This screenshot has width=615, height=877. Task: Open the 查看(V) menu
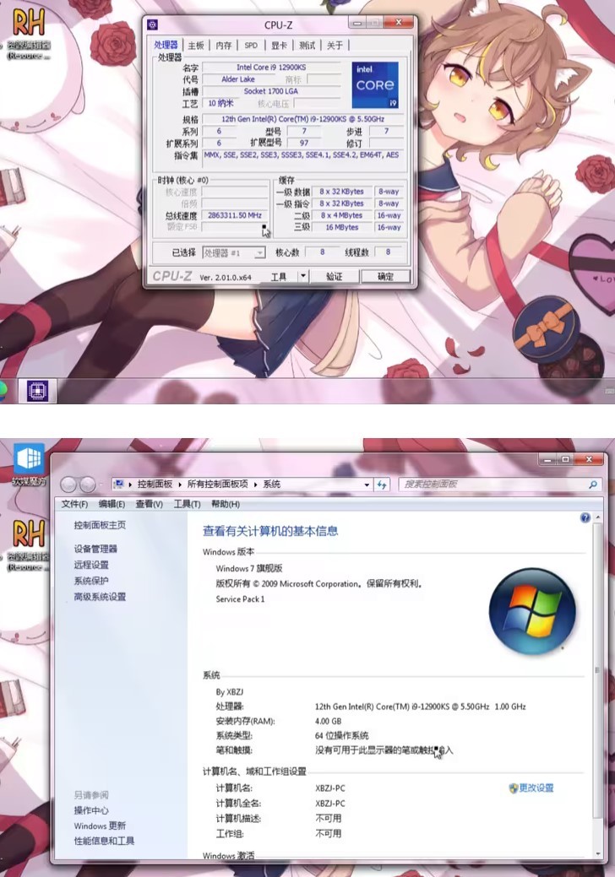click(x=149, y=504)
